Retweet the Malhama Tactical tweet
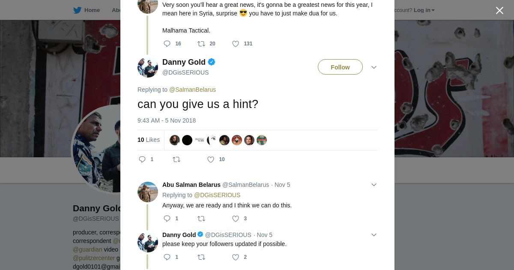 coord(201,44)
